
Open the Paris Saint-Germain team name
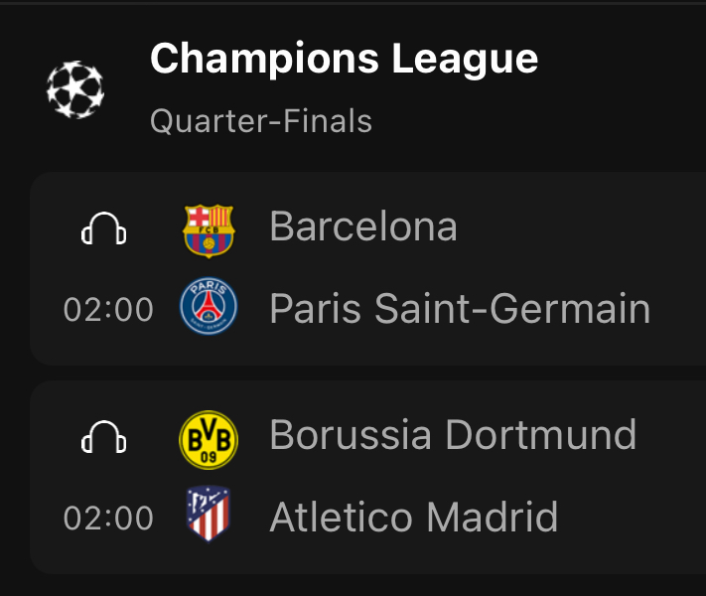point(460,309)
